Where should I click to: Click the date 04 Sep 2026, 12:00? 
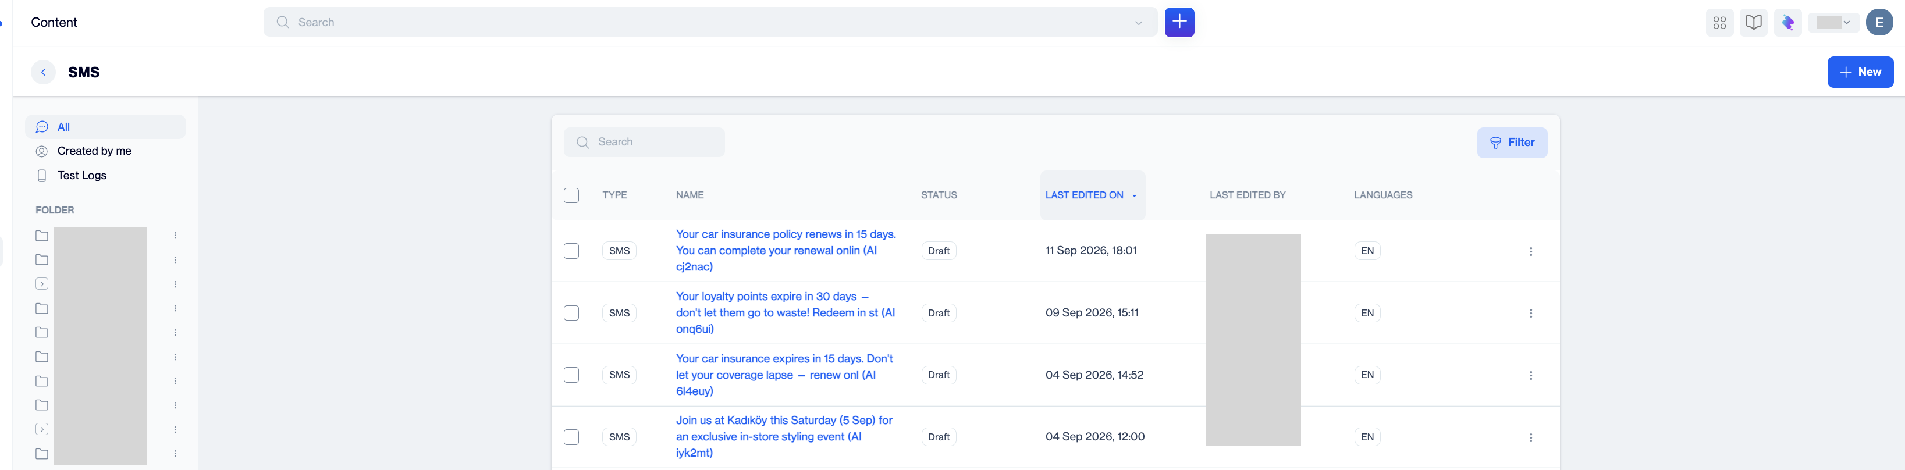tap(1094, 437)
